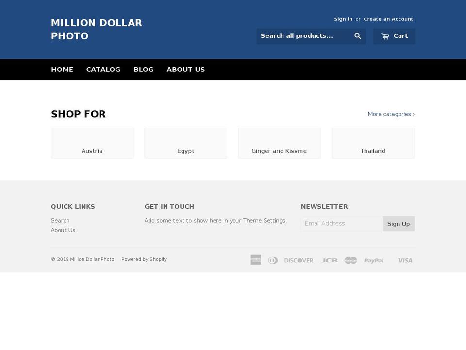Click the Diners Club payment icon
Viewport: 466px width, 350px height.
point(273,261)
